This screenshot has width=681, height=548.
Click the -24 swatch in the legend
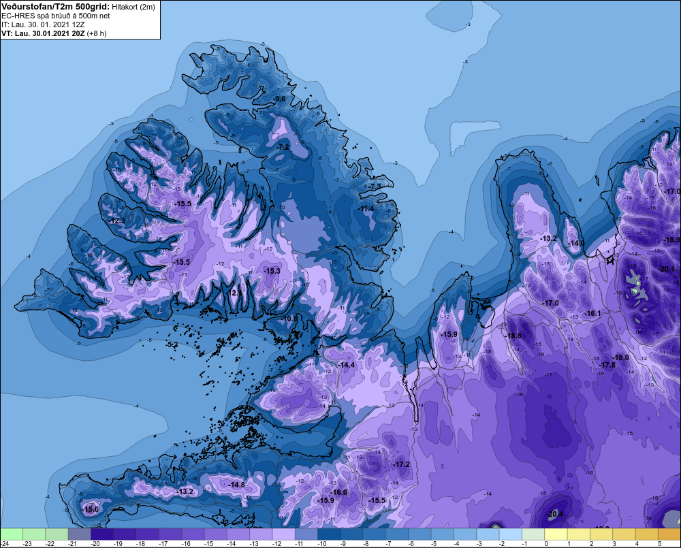(12, 534)
